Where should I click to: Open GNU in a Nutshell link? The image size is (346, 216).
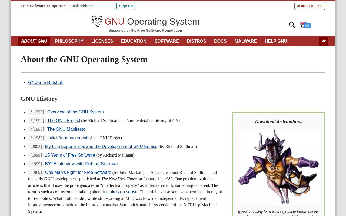[45, 83]
